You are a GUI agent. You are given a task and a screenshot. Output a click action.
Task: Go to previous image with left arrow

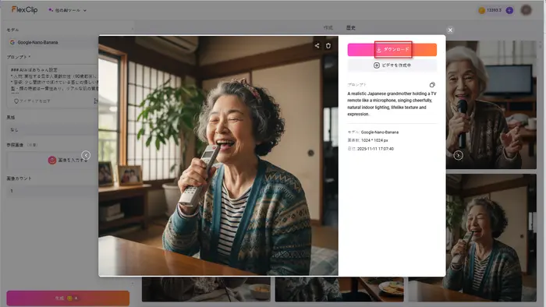click(86, 155)
